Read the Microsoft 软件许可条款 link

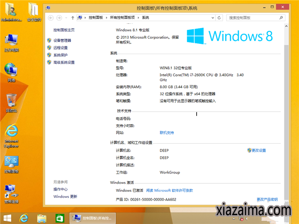(x=169, y=190)
